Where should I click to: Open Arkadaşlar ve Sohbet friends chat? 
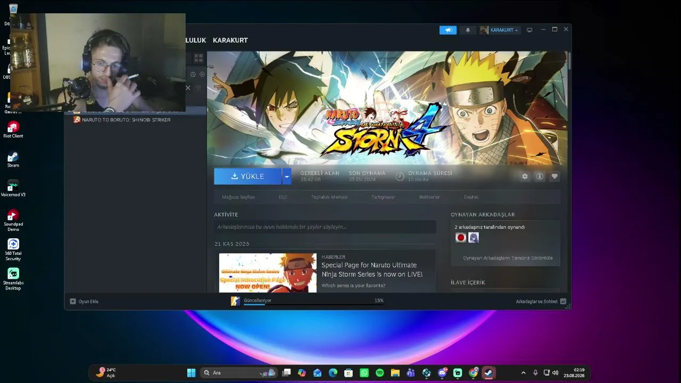541,302
